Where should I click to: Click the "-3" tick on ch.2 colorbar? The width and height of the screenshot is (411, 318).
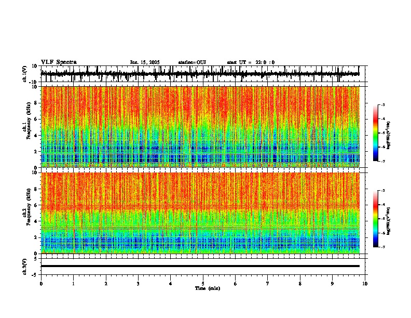(x=382, y=191)
